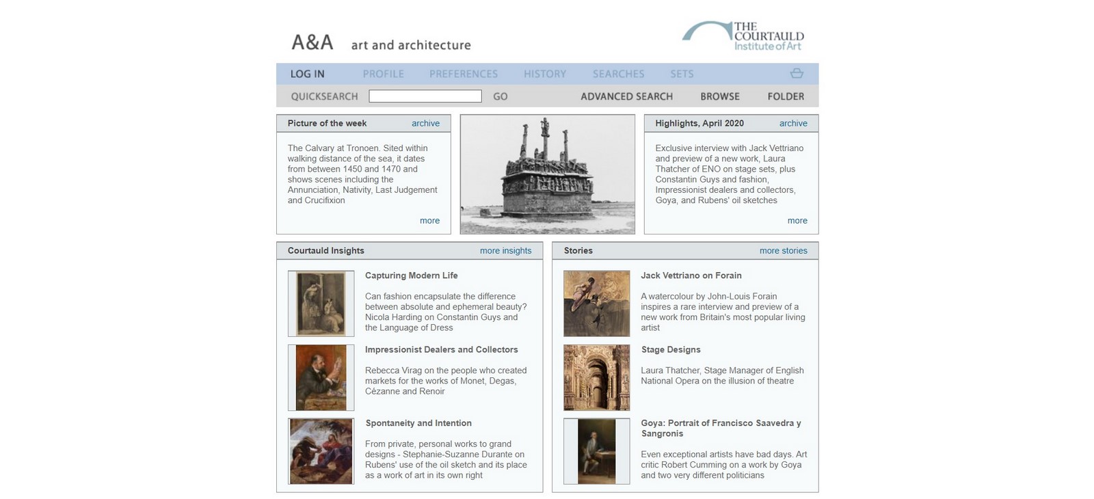The width and height of the screenshot is (1094, 499).
Task: Click the Highlights, April 2020 heading
Action: pyautogui.click(x=699, y=123)
